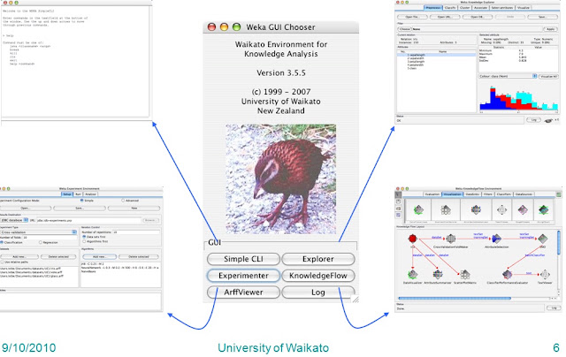
Task: Open the Associate tab in Explorer
Action: pyautogui.click(x=480, y=8)
